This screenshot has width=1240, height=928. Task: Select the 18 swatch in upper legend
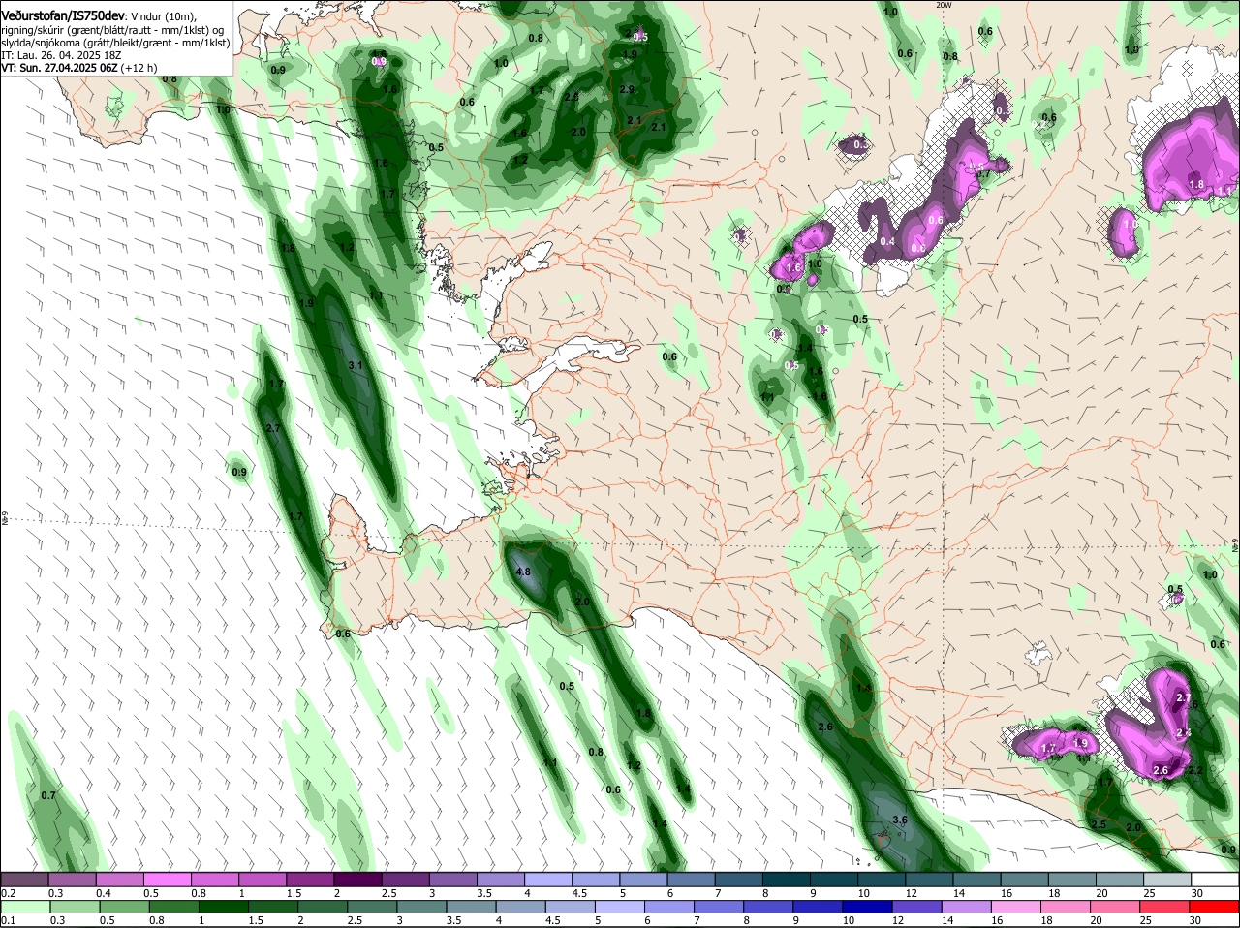tap(1072, 879)
